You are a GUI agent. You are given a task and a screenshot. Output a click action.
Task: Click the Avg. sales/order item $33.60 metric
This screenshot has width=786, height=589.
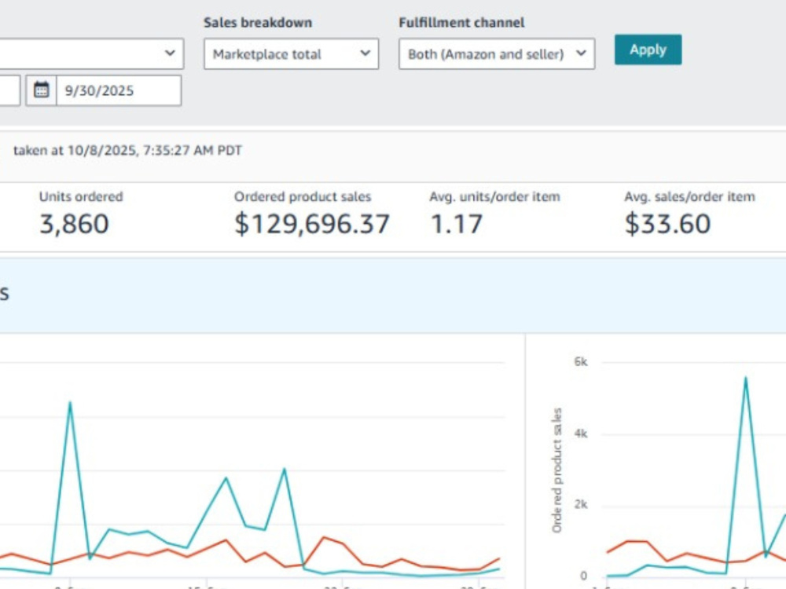pyautogui.click(x=667, y=223)
